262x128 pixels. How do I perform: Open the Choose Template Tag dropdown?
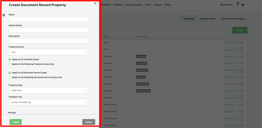pyautogui.click(x=48, y=102)
